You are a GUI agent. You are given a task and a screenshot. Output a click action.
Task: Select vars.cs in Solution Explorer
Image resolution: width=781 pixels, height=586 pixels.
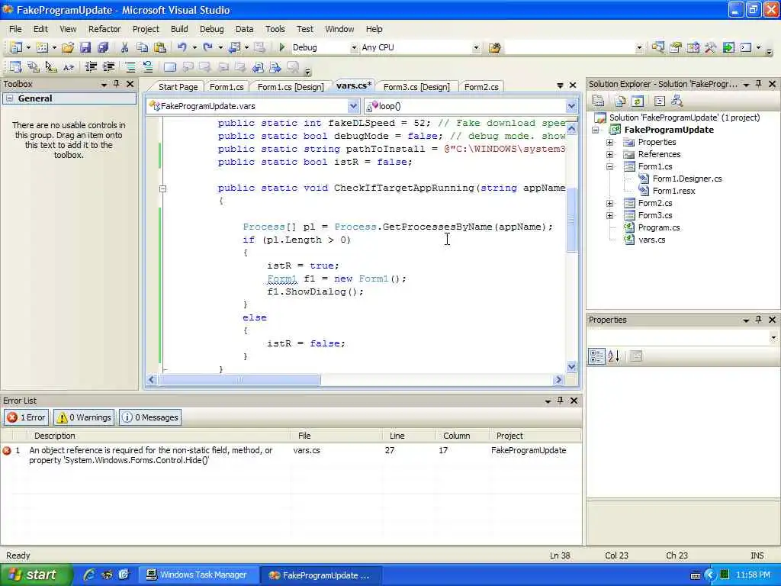(x=651, y=240)
